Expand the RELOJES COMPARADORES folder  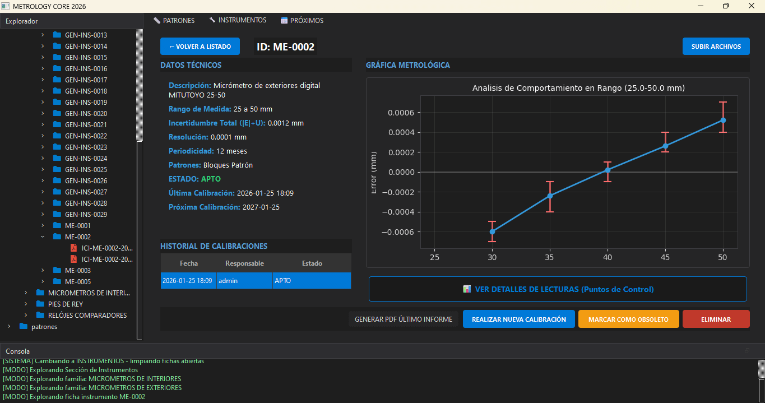tap(26, 315)
